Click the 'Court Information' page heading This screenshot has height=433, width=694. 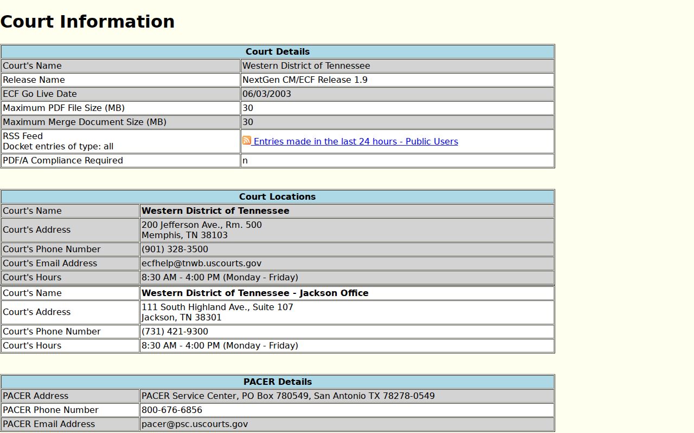pyautogui.click(x=87, y=22)
